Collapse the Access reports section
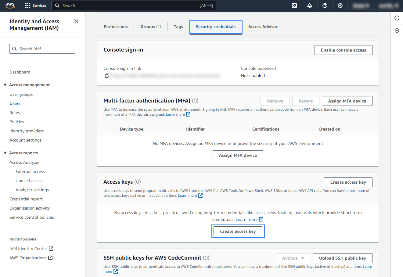 point(5,153)
